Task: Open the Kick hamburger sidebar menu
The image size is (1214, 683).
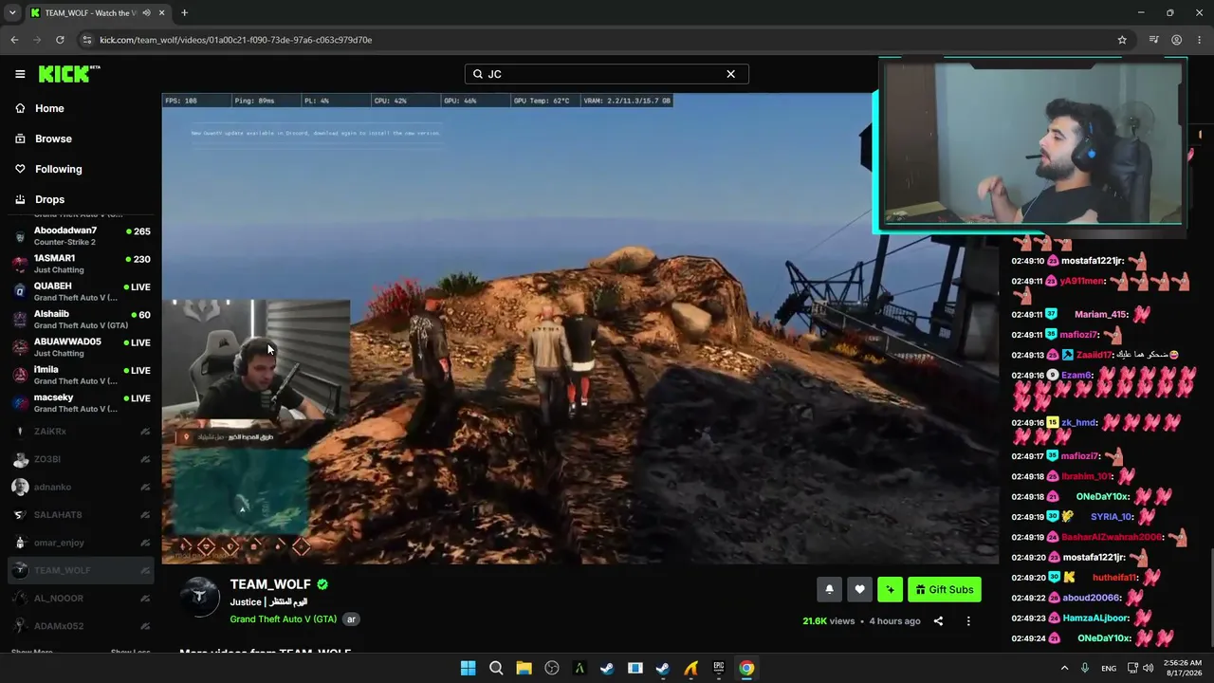Action: pos(20,74)
